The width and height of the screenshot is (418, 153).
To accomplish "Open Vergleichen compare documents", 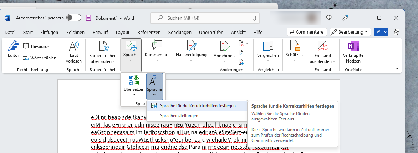I will click(268, 51).
